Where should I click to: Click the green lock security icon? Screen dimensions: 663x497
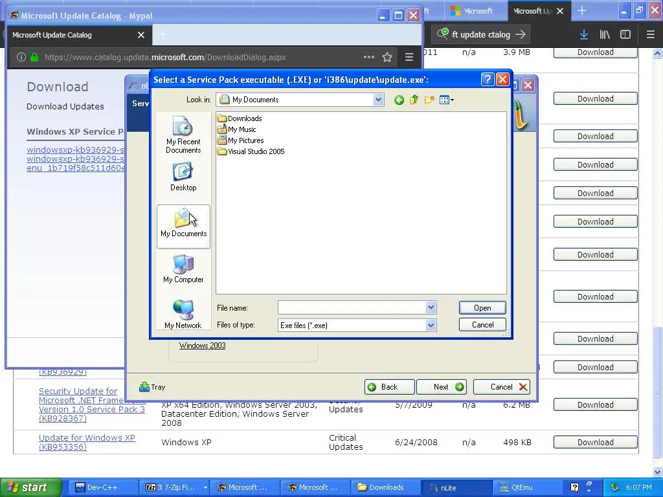tap(35, 57)
